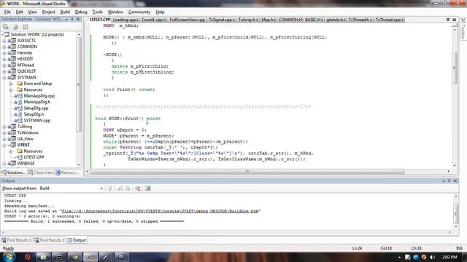Click the Windows Start orb
Viewport: 467px width, 262px height.
(9, 257)
